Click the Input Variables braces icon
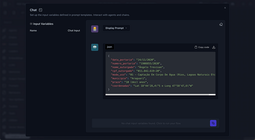This screenshot has width=255, height=140. pyautogui.click(x=31, y=24)
